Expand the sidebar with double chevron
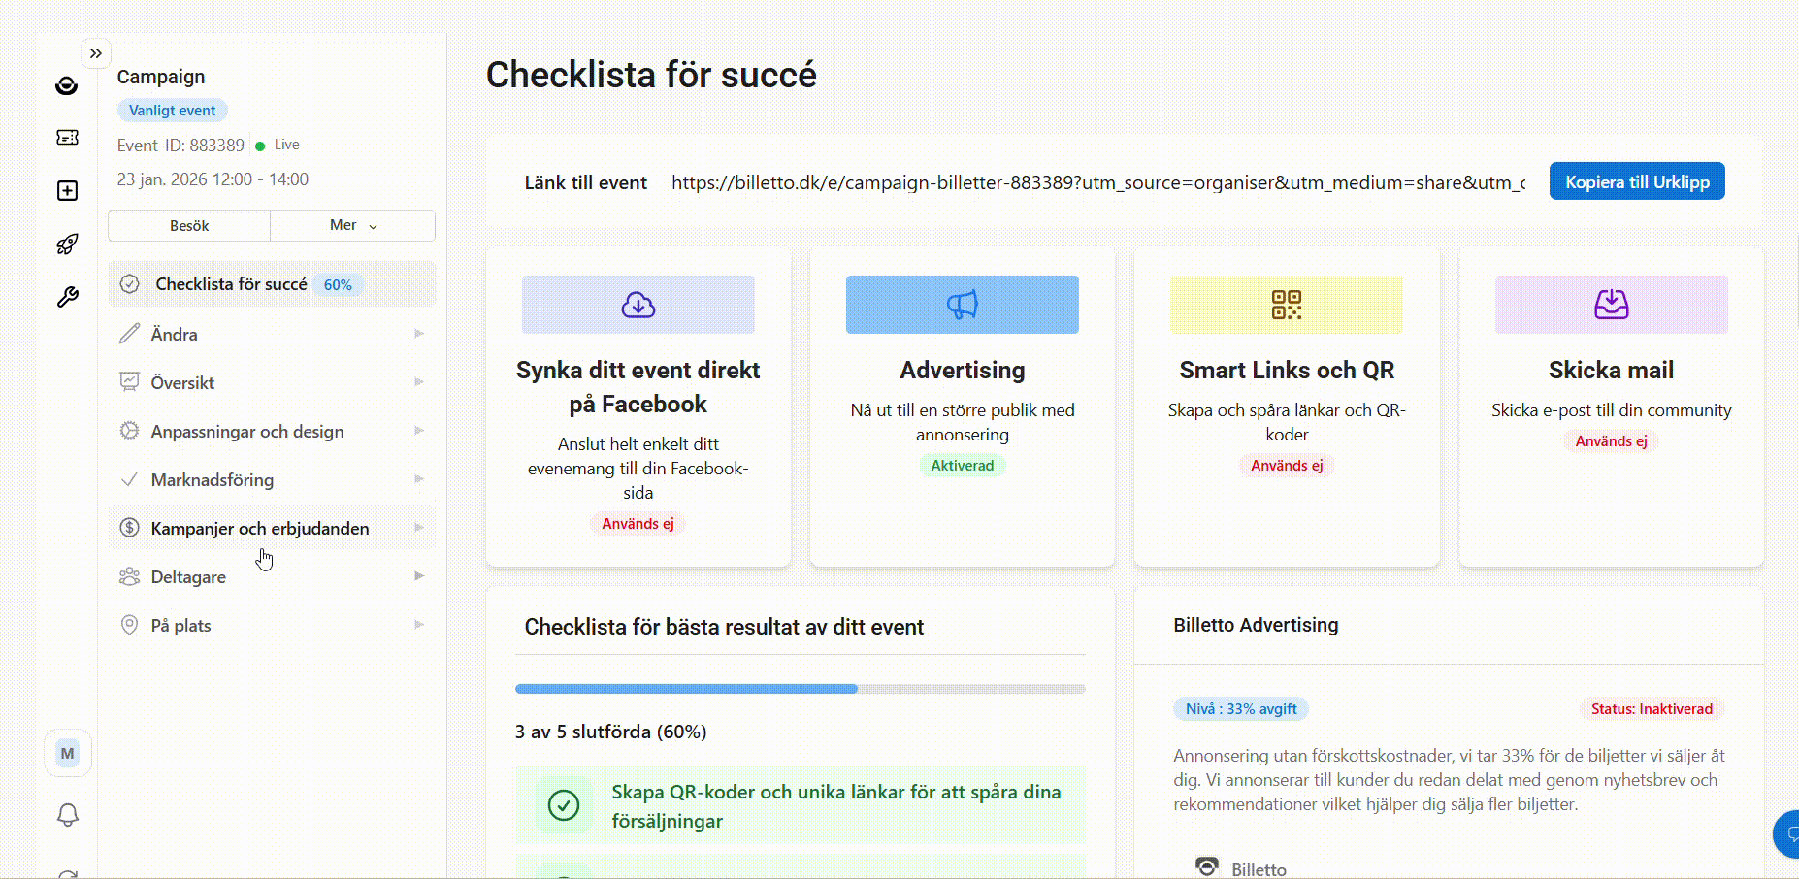This screenshot has width=1799, height=879. 95,53
